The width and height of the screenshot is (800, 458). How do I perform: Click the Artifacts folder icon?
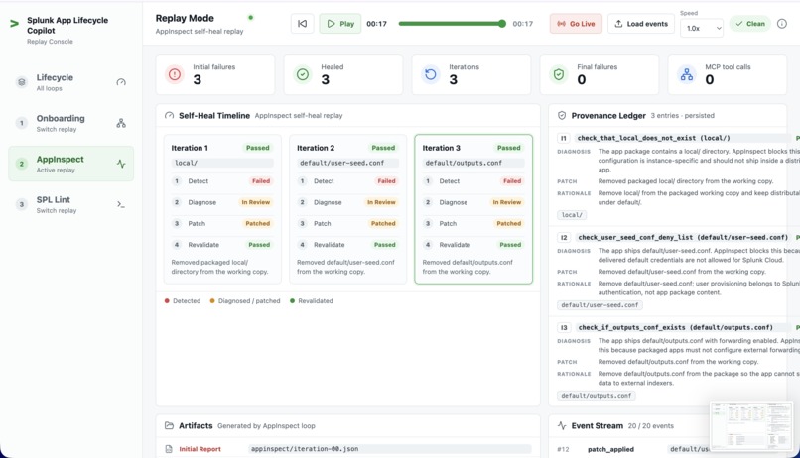[169, 425]
